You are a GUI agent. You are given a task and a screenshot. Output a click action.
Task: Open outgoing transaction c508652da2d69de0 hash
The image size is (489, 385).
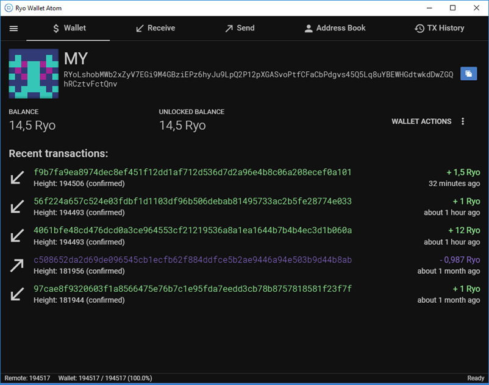click(x=193, y=260)
